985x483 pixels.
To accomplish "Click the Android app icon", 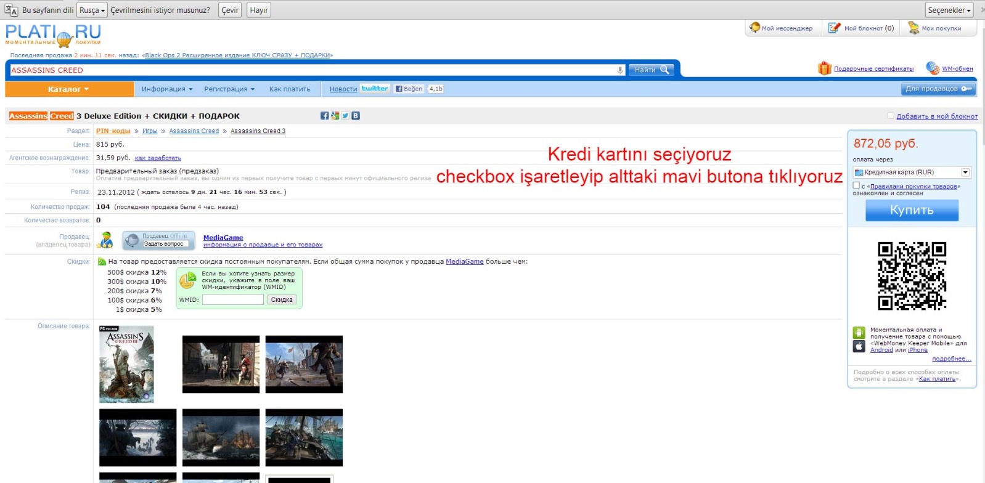I will (859, 333).
